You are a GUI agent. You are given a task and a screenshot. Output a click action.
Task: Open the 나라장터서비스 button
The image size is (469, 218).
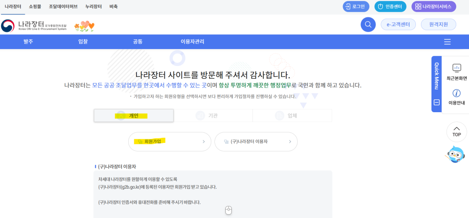click(x=434, y=6)
